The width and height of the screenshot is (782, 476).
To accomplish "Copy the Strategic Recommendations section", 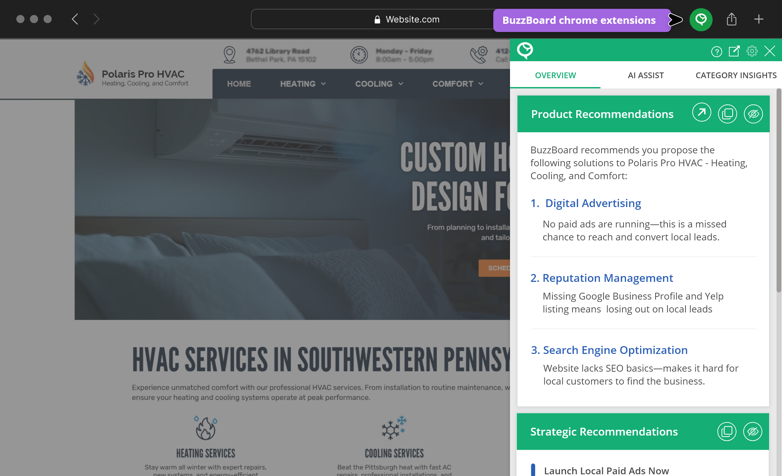I will click(x=727, y=431).
